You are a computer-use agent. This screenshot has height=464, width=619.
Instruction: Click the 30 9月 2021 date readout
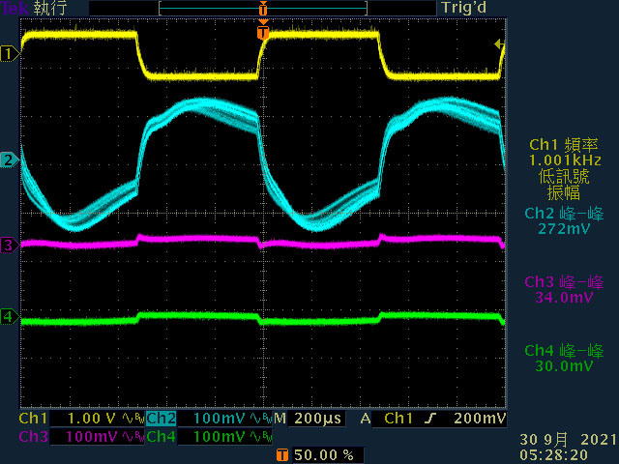(x=568, y=440)
